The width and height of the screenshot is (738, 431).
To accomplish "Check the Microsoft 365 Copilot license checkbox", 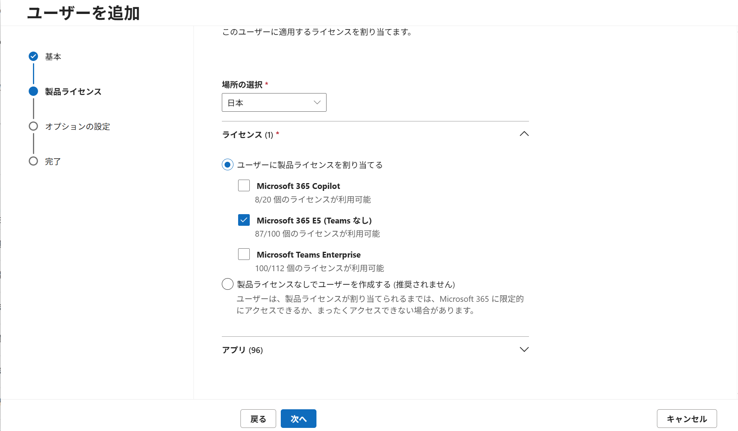I will 244,186.
